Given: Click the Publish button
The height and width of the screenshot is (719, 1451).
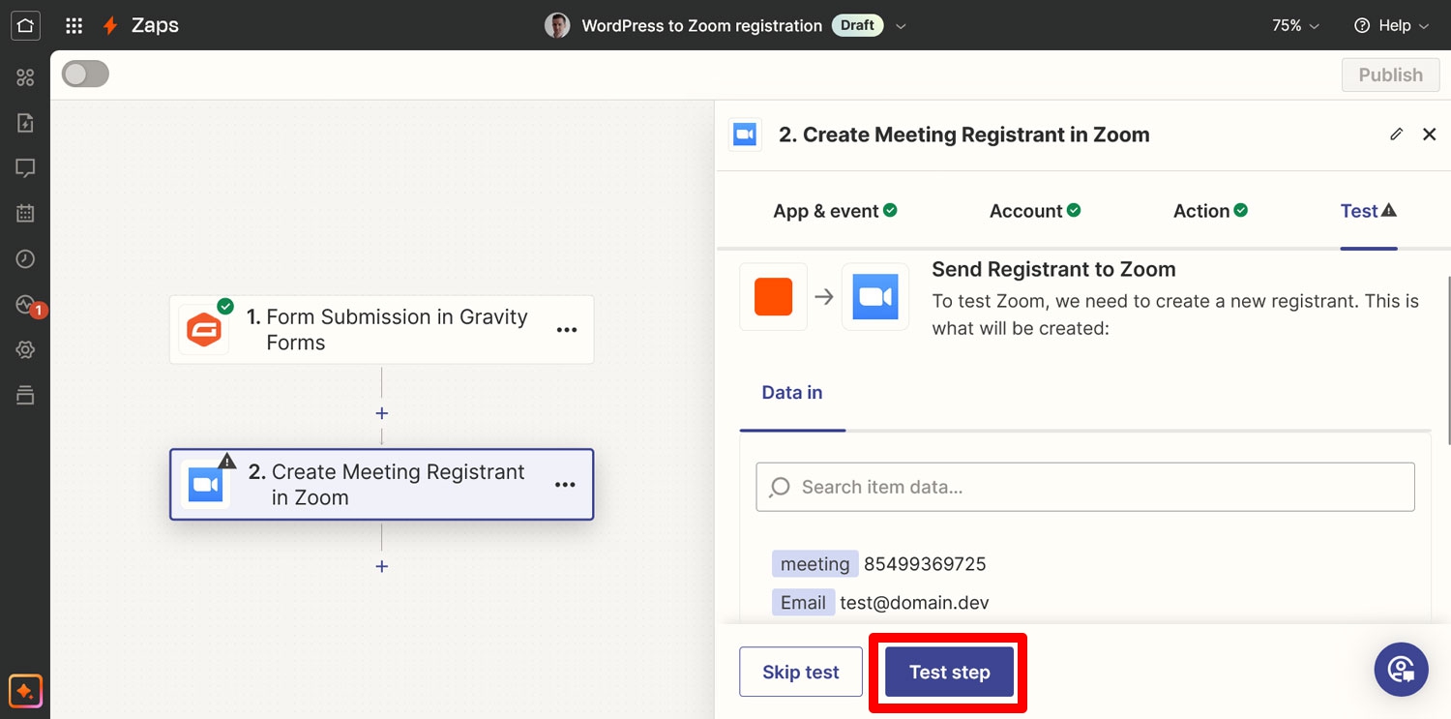Looking at the screenshot, I should (x=1390, y=75).
